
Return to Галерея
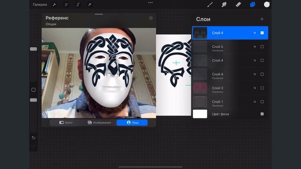40,5
